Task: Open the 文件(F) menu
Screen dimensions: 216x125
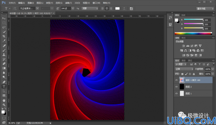Action: [12, 3]
